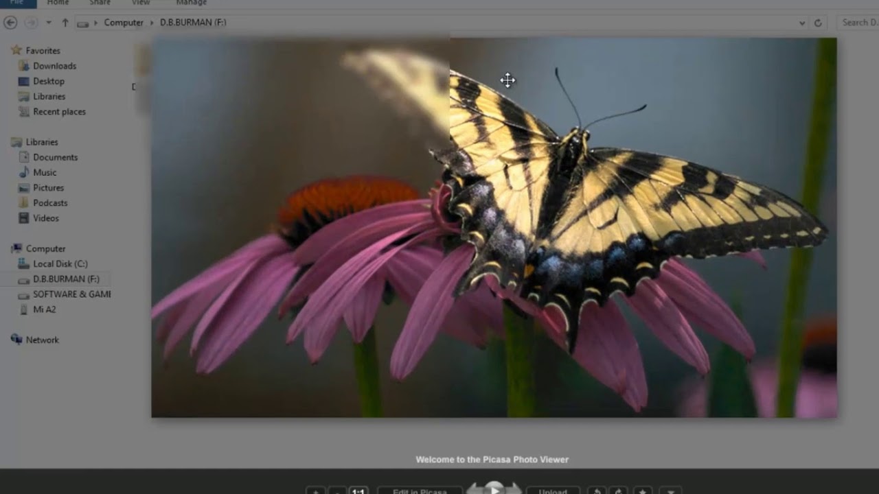Select D.B.BURMAN (F:) breadcrumb

(193, 23)
